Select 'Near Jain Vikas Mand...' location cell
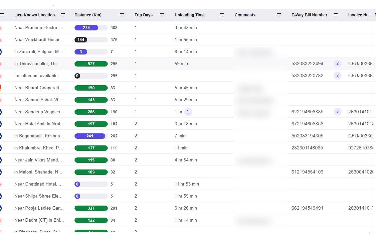 tap(38, 160)
